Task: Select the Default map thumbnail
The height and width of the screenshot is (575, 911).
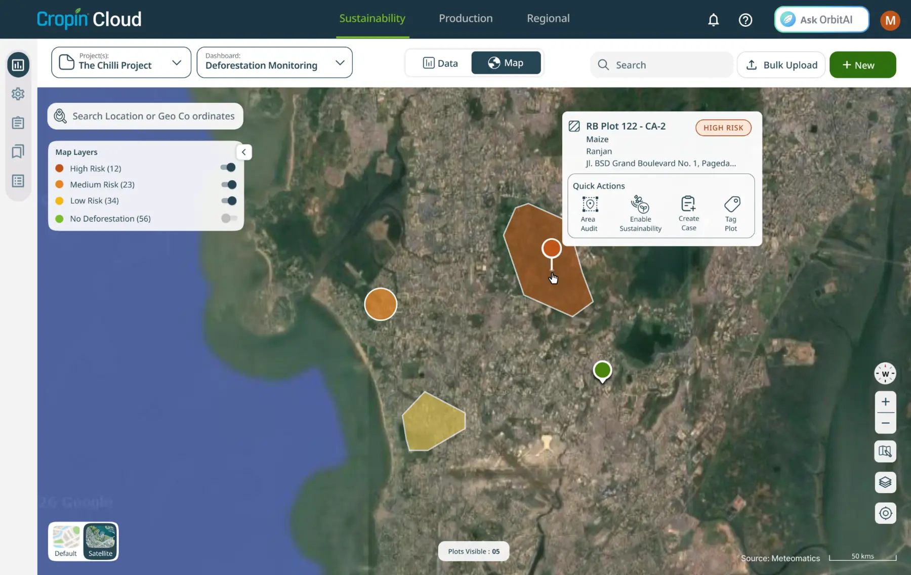Action: 66,541
